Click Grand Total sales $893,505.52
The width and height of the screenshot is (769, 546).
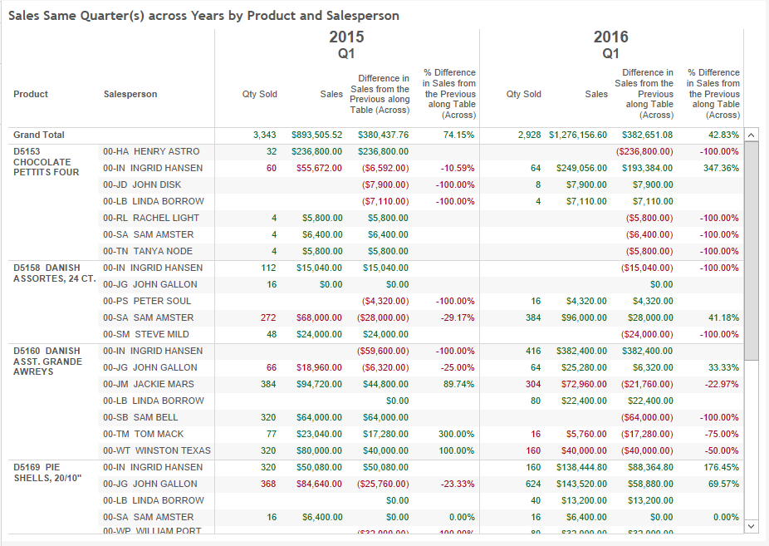point(317,135)
